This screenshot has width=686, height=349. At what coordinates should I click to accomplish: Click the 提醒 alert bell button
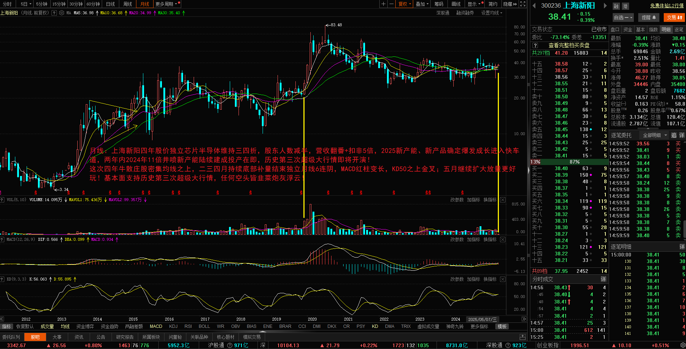649,17
